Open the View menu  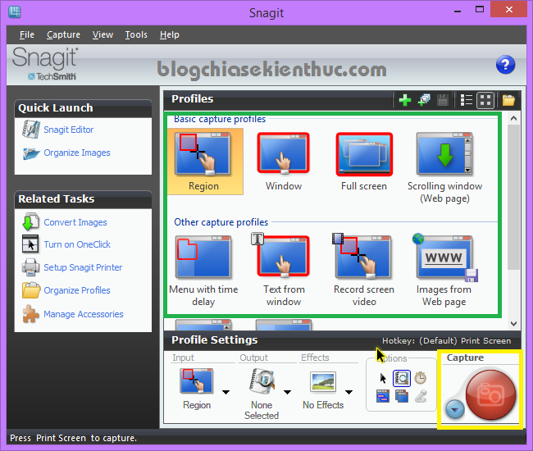coord(102,34)
